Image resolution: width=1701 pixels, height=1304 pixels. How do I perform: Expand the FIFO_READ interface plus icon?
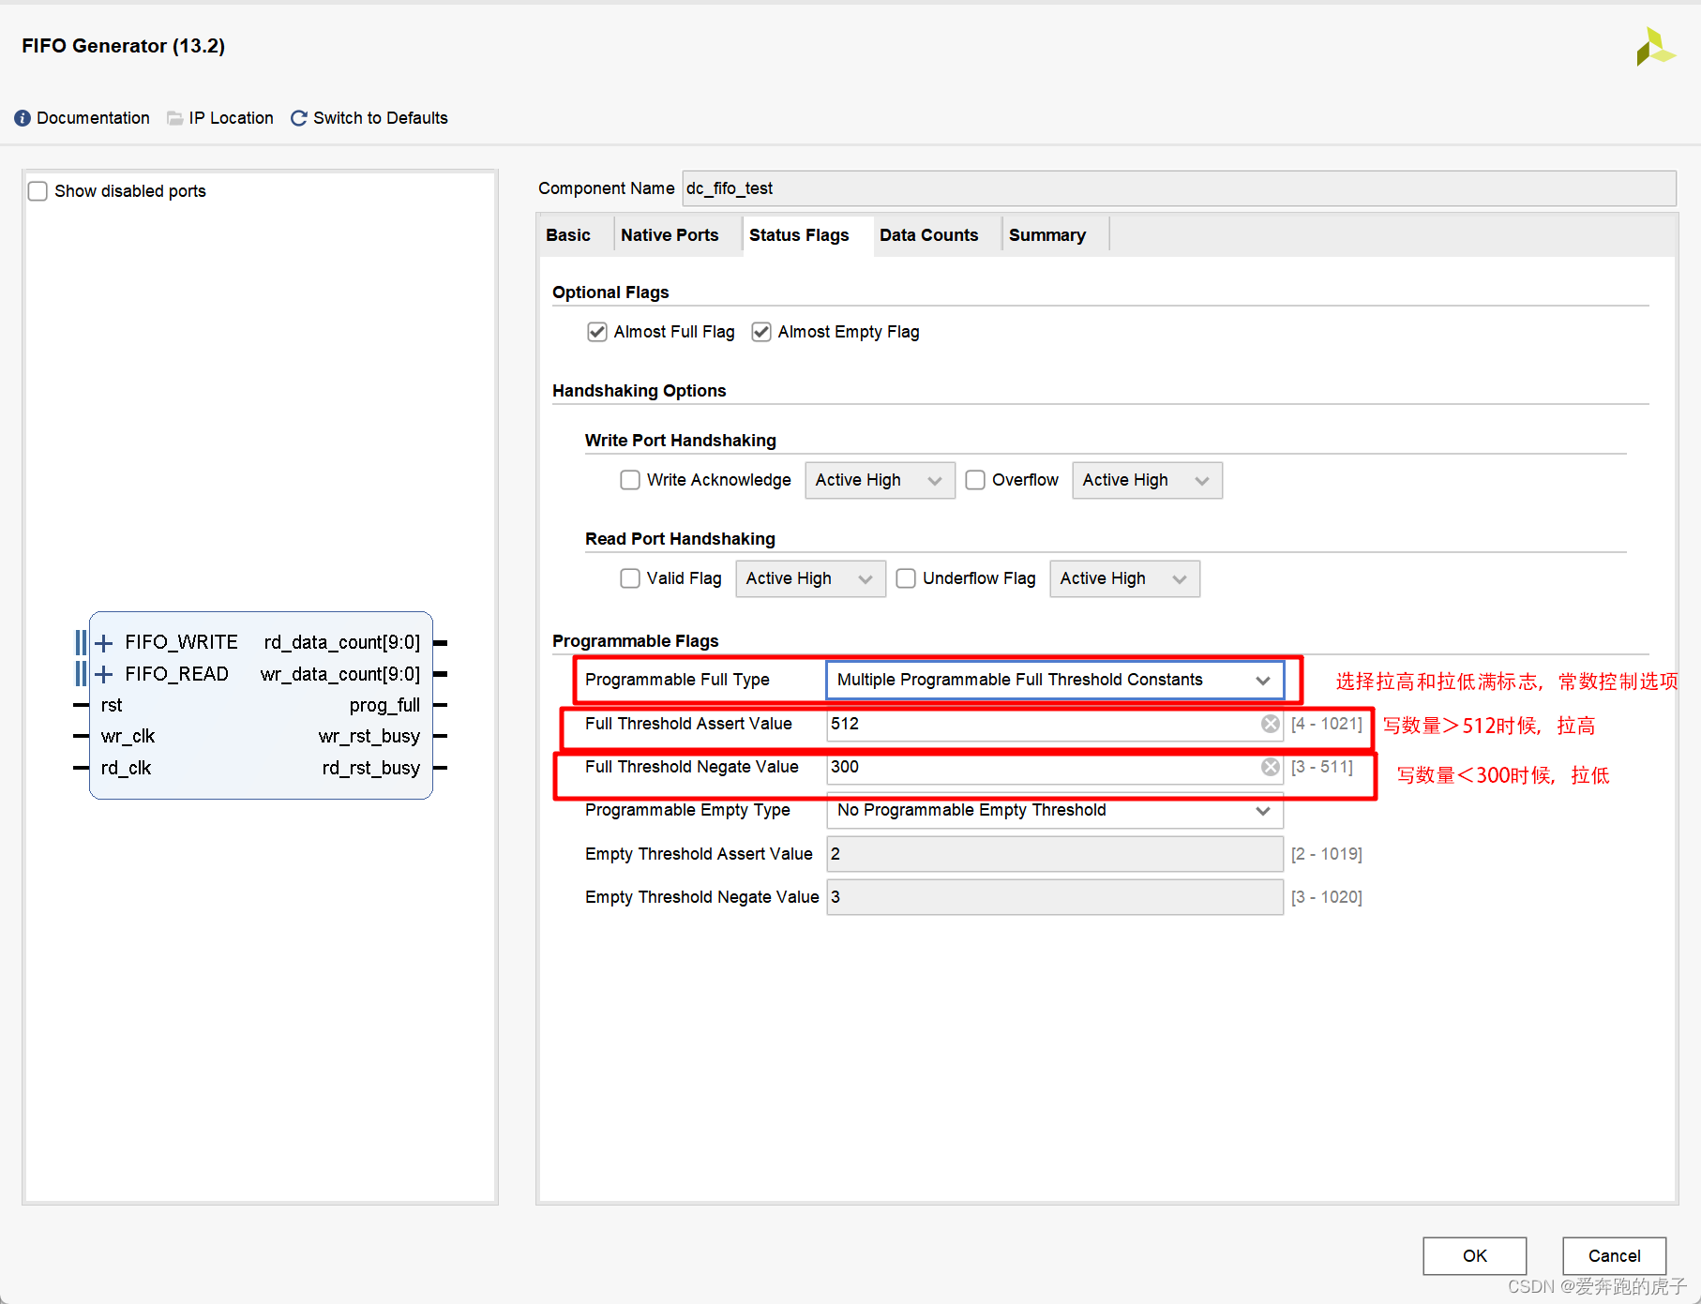tap(104, 674)
